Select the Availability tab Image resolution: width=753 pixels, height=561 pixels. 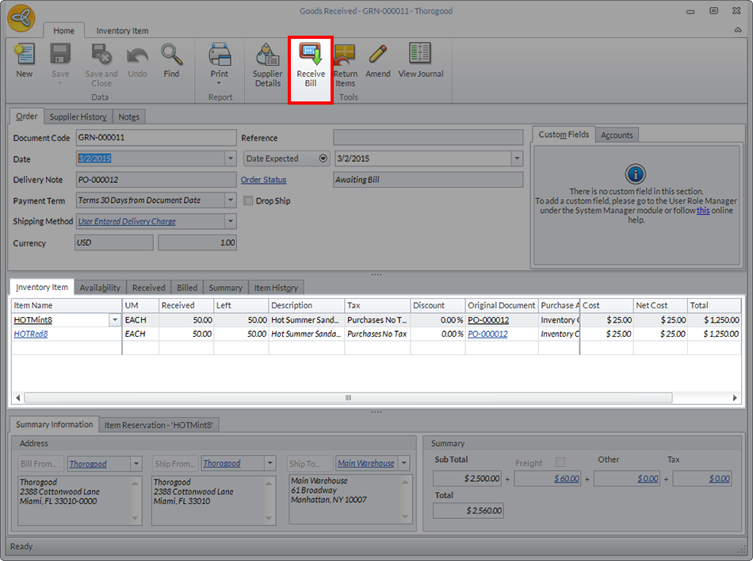coord(100,288)
